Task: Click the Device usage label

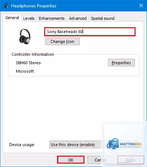Action: click(22, 145)
